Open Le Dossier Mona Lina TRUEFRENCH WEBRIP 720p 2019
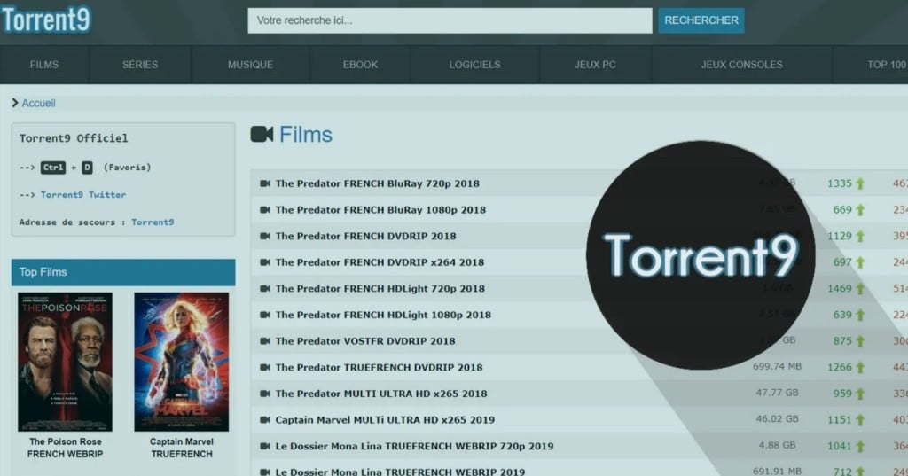Screen dimensions: 908x476 [415, 447]
